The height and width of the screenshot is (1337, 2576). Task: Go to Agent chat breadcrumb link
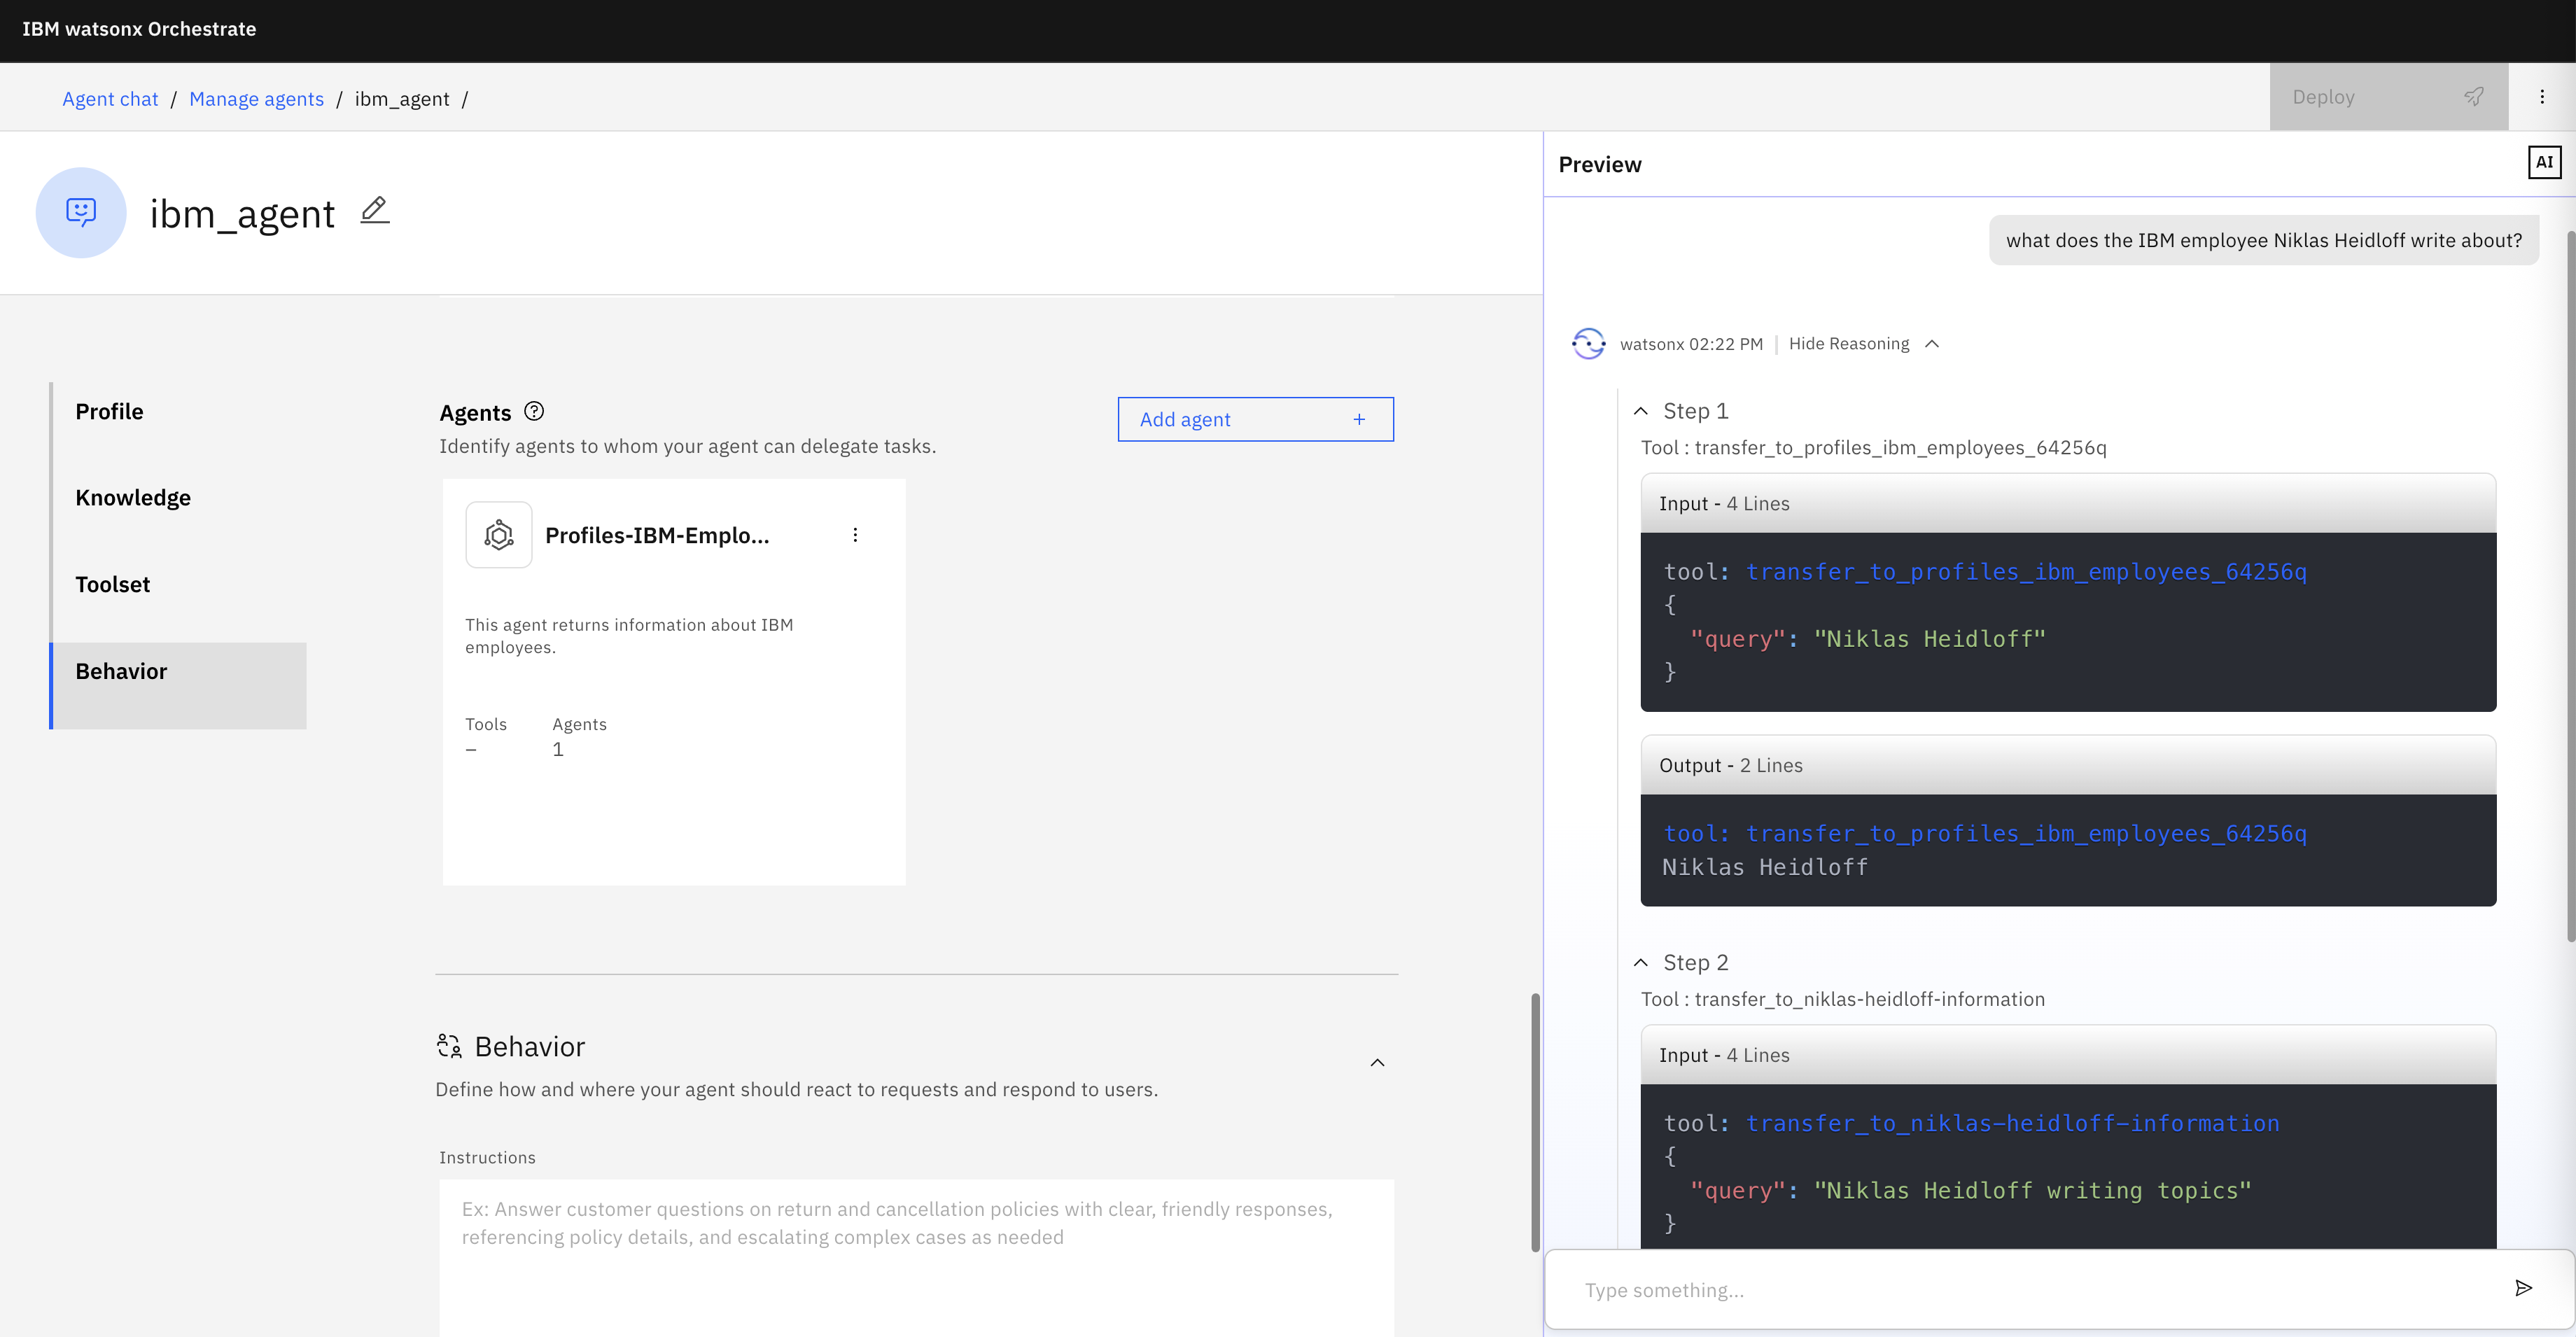click(x=110, y=98)
